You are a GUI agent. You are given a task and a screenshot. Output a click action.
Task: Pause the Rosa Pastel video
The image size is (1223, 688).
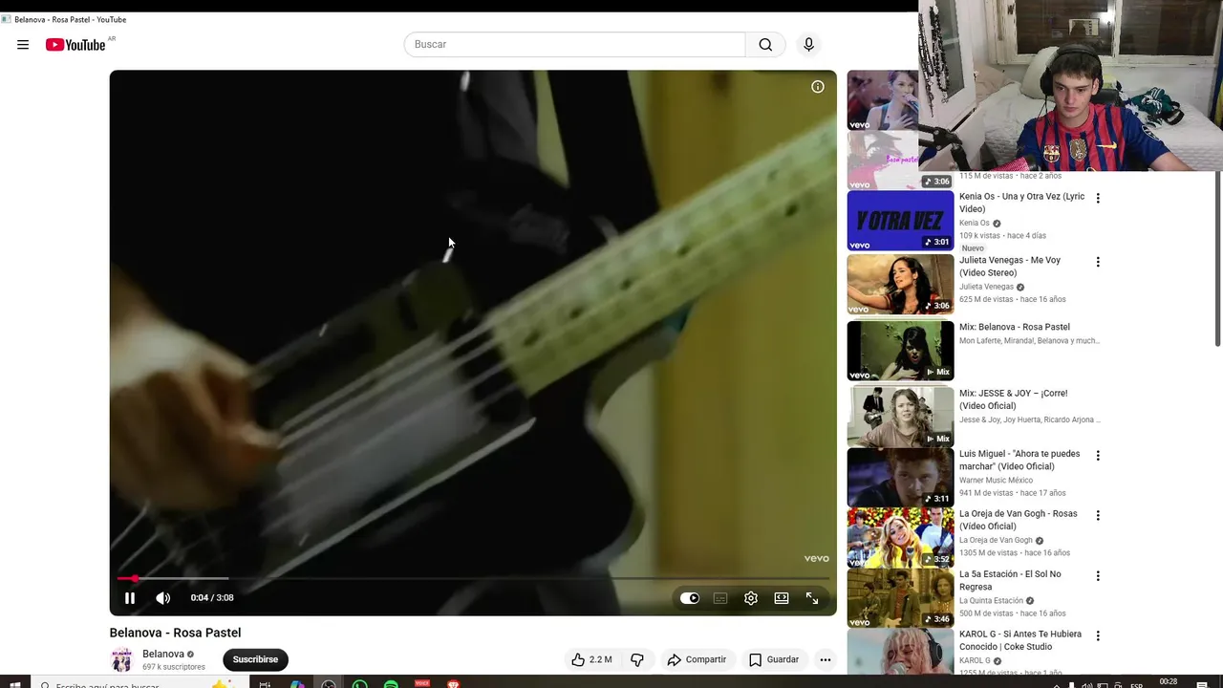click(x=130, y=598)
